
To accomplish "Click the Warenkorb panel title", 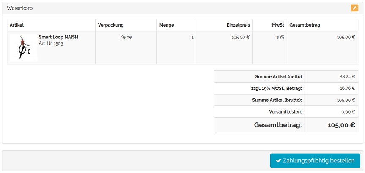I will tap(19, 8).
